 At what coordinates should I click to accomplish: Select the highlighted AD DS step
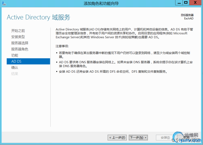(28, 61)
